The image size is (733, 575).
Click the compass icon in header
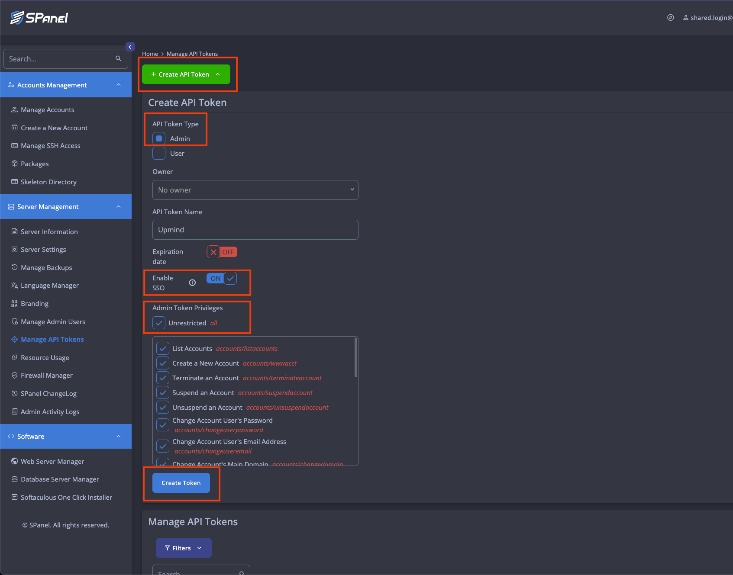click(670, 18)
